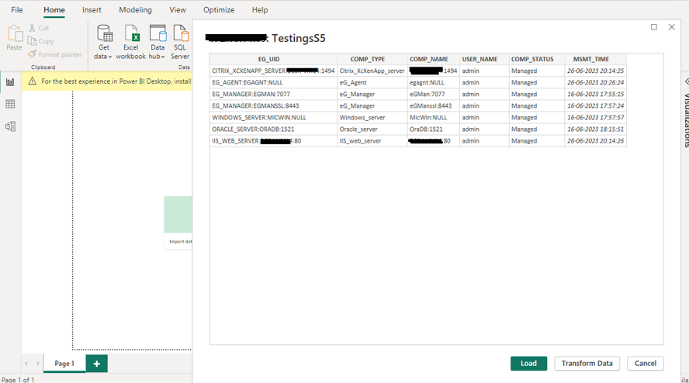
Task: Switch to Data table view in sidebar
Action: 10,104
